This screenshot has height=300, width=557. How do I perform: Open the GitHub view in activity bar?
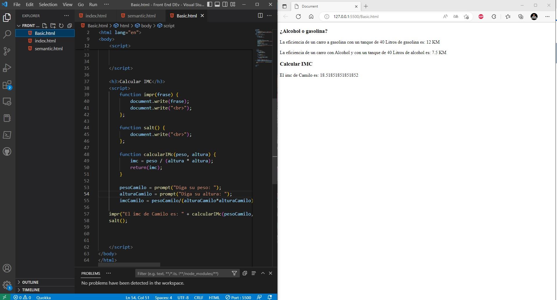(x=7, y=151)
